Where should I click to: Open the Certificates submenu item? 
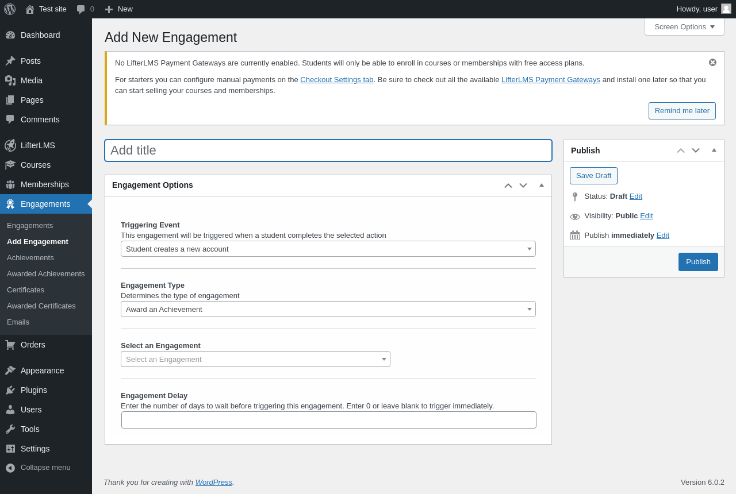(25, 290)
